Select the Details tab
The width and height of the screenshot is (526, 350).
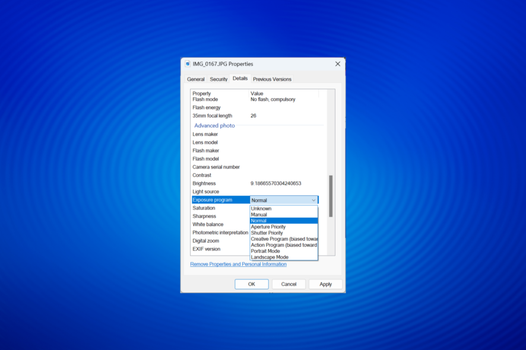tap(240, 78)
